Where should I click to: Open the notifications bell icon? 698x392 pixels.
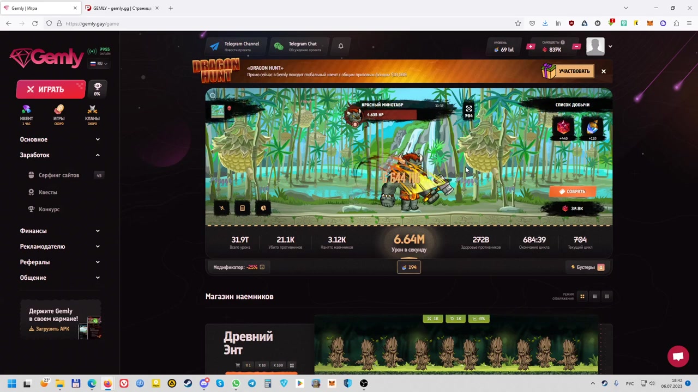(341, 46)
